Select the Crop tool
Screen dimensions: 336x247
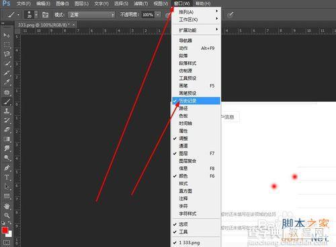(7, 73)
